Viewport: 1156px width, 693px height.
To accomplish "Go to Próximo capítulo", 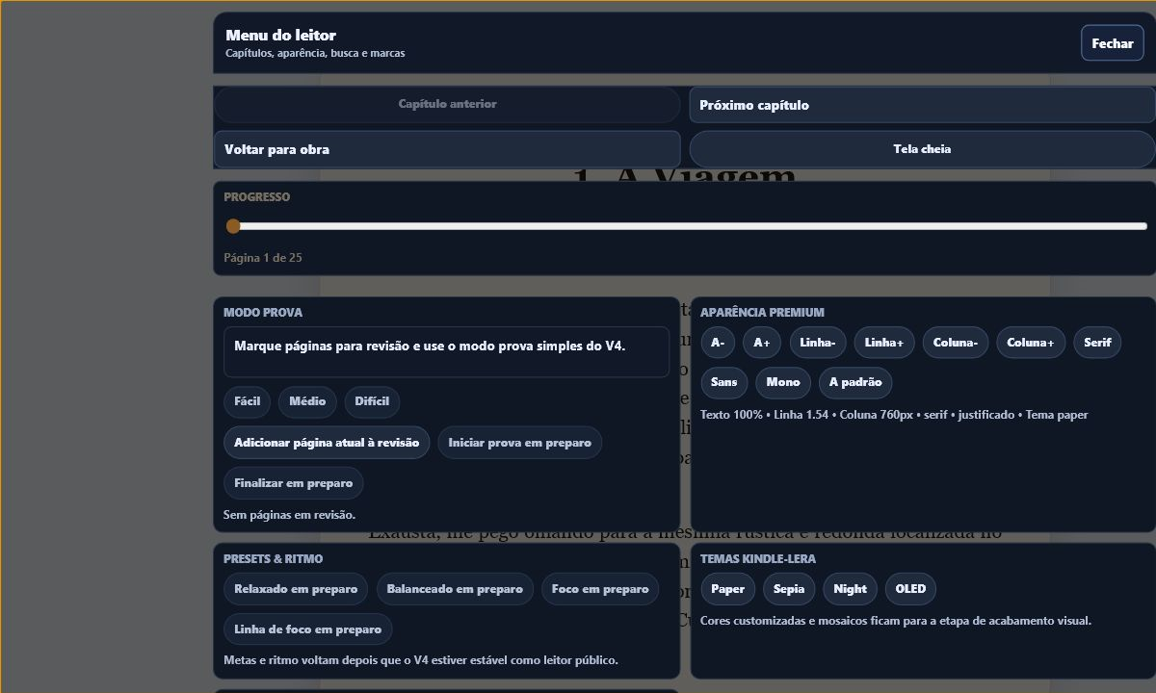I will tap(922, 105).
